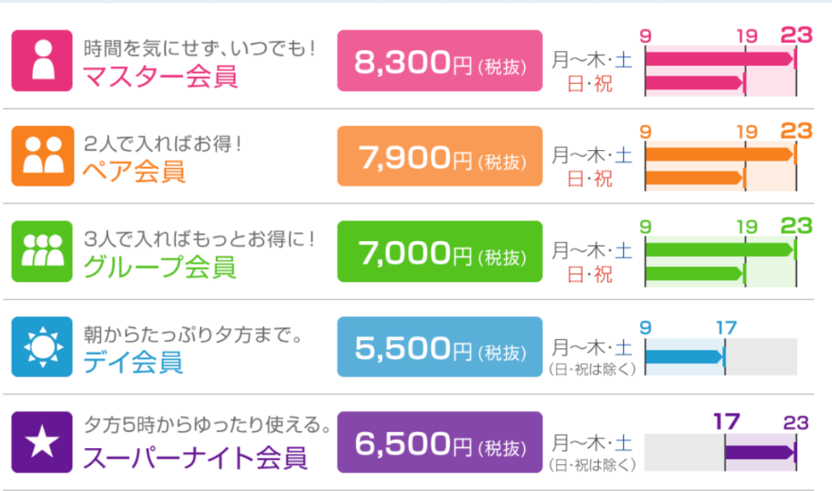Open the デイ会員 plan title
This screenshot has width=832, height=491.
pyautogui.click(x=133, y=362)
